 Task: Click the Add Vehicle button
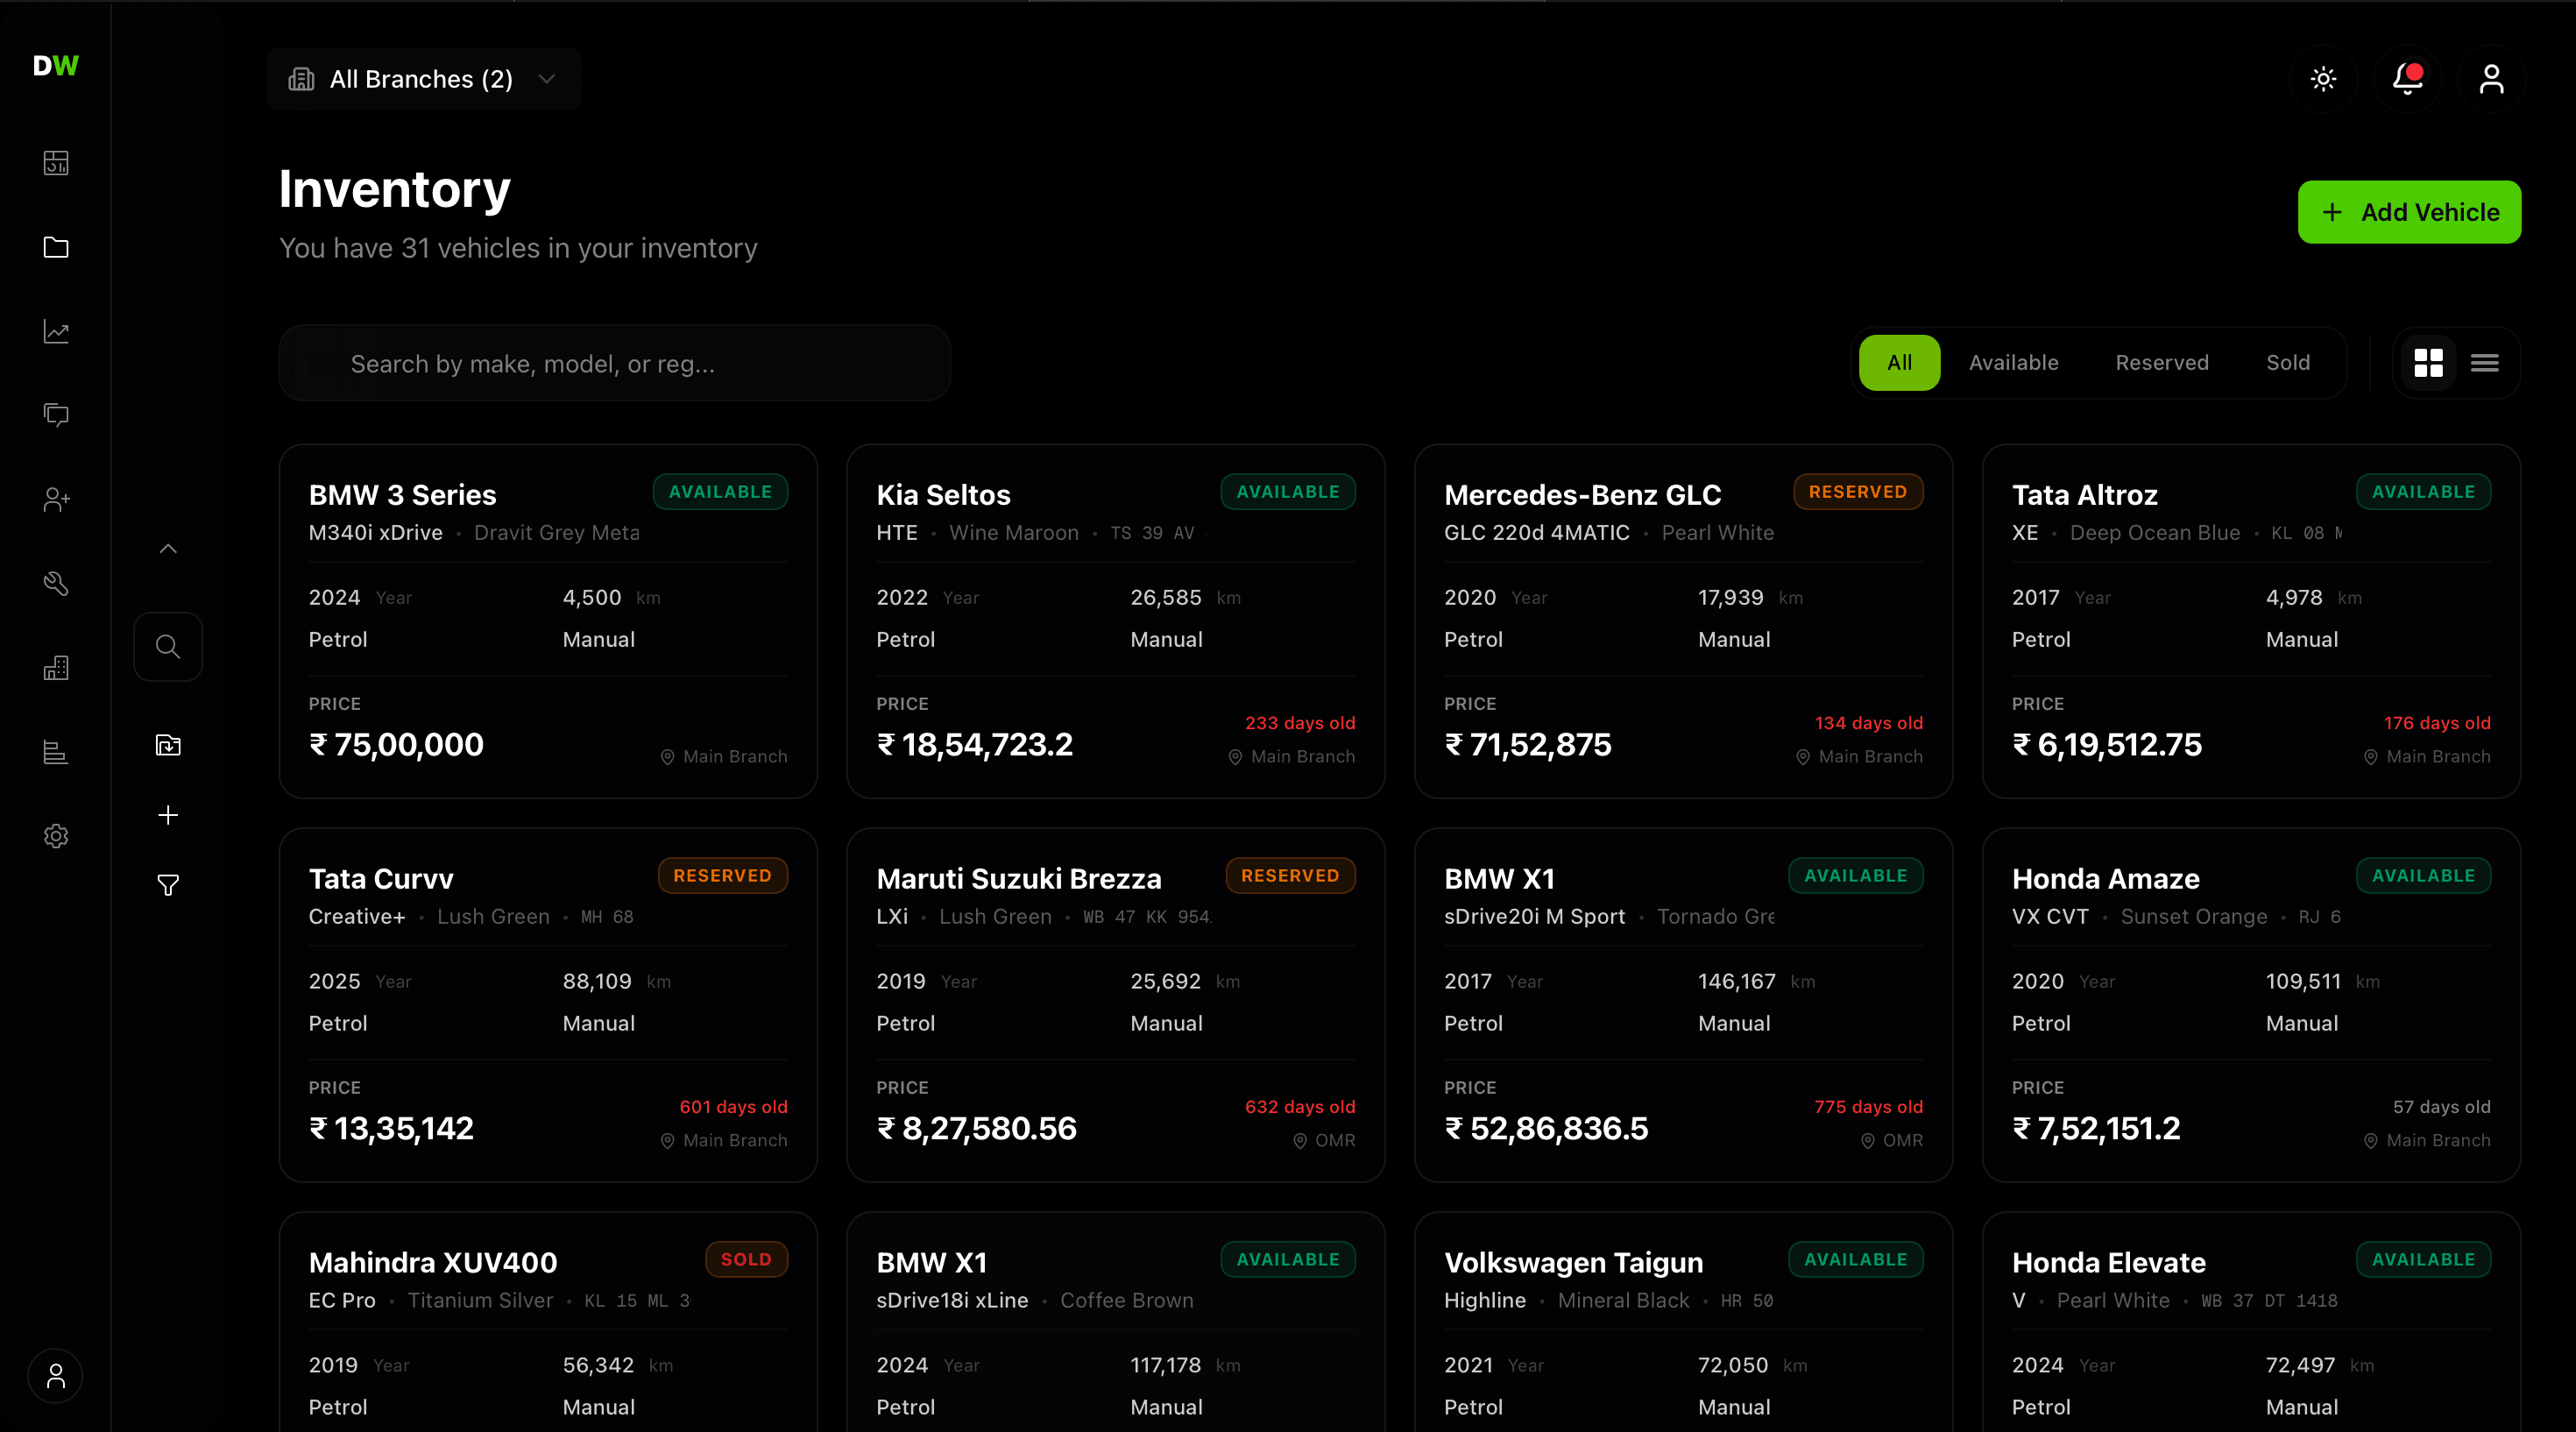(2409, 212)
